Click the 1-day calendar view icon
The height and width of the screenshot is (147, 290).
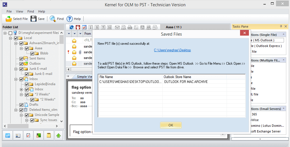pos(90,27)
